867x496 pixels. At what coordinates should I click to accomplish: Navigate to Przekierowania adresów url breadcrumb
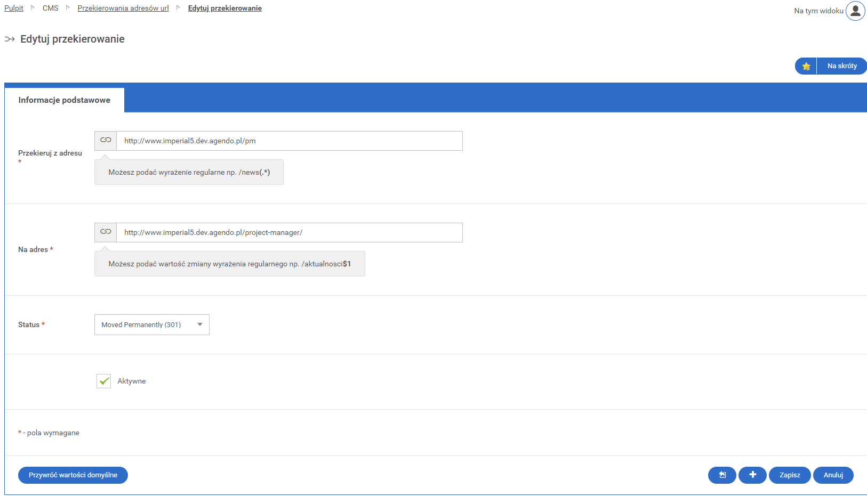click(x=123, y=8)
